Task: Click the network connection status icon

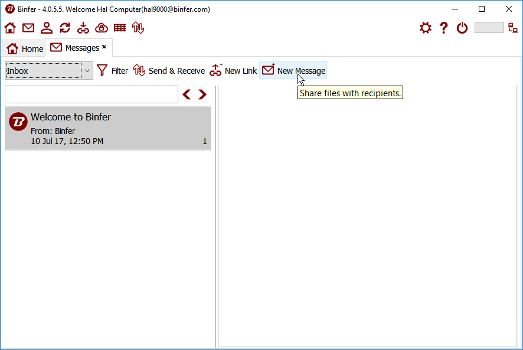Action: pyautogui.click(x=513, y=28)
